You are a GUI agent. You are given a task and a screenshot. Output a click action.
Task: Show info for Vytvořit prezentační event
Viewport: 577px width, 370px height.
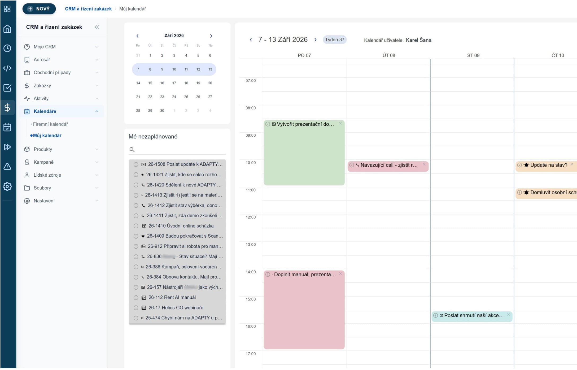click(268, 124)
